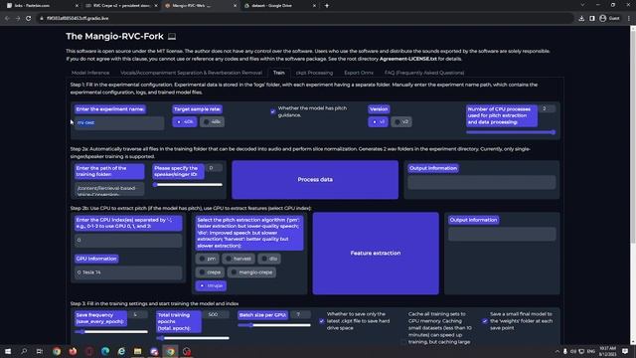Screen dimensions: 636x358
Task: Open File Explorer in the taskbar
Action: coord(137,351)
